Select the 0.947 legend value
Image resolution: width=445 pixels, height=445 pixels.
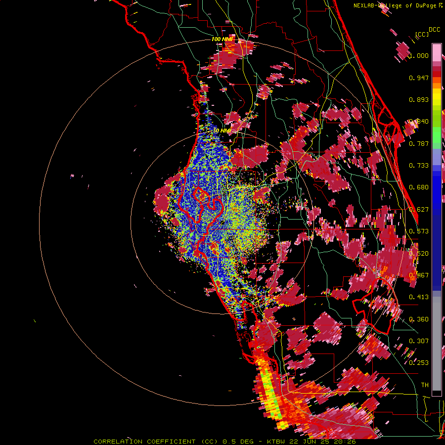419,78
